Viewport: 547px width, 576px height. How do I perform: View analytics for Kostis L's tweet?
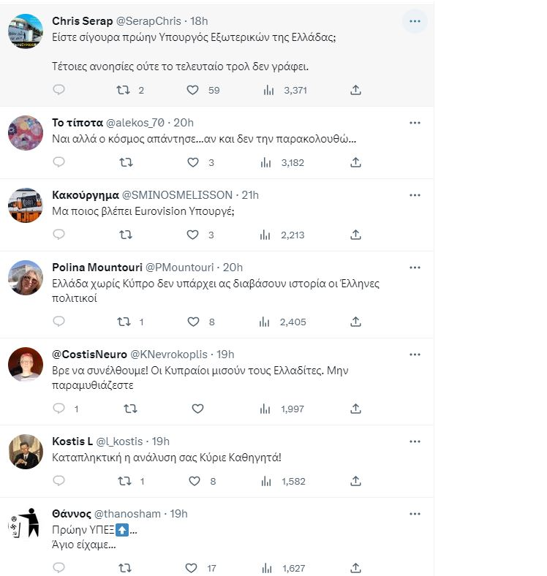click(x=268, y=481)
